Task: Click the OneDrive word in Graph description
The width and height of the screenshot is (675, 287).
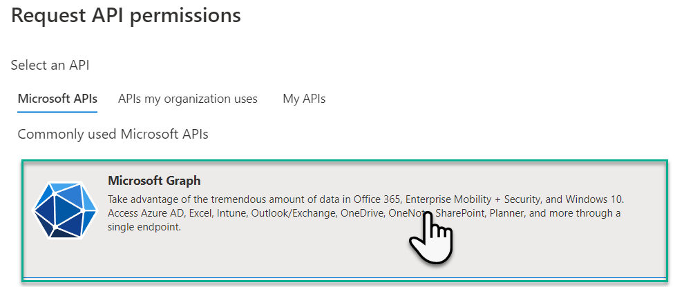Action: (362, 214)
